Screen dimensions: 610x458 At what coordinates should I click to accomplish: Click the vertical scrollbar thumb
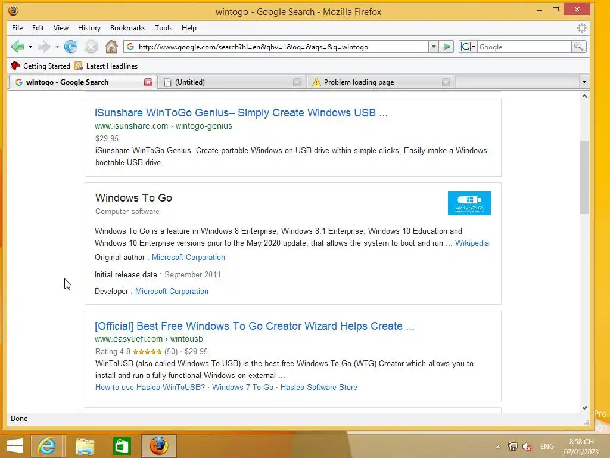click(x=584, y=177)
